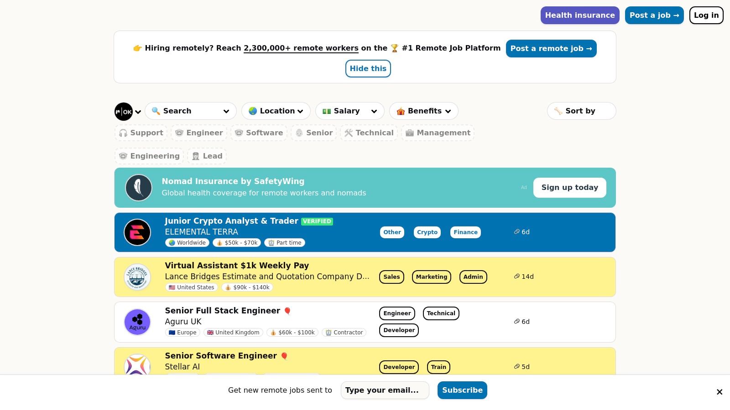Click the Worldwide location badge
This screenshot has height=410, width=730.
pos(187,243)
